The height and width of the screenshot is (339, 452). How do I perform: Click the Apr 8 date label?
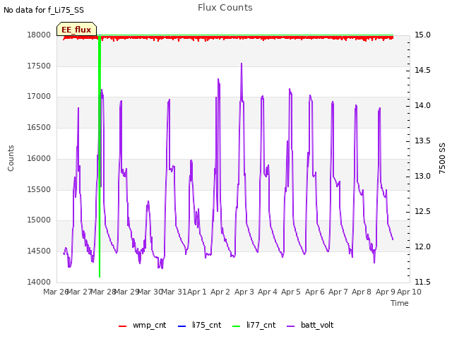pyautogui.click(x=362, y=292)
